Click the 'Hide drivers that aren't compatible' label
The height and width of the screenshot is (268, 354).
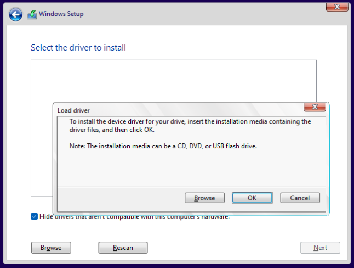pyautogui.click(x=134, y=216)
